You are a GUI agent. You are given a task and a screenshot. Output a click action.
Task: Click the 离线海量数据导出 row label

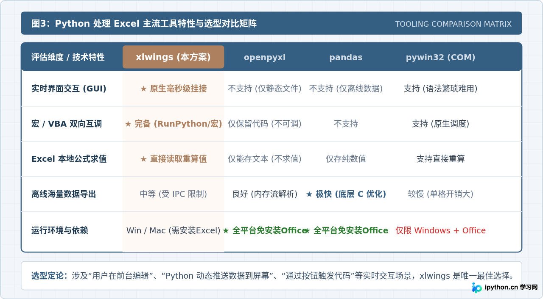pos(64,194)
